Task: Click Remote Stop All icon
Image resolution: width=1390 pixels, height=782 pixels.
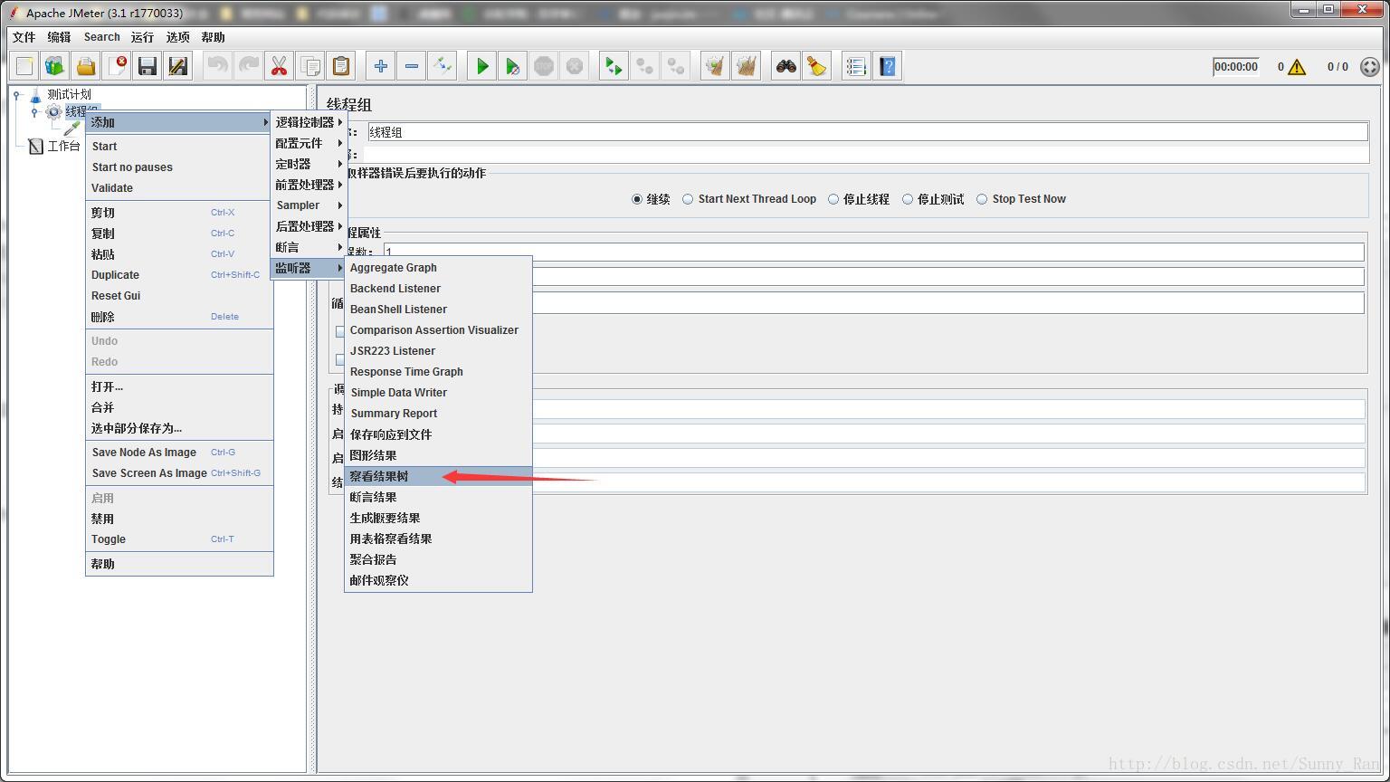Action: [x=645, y=66]
